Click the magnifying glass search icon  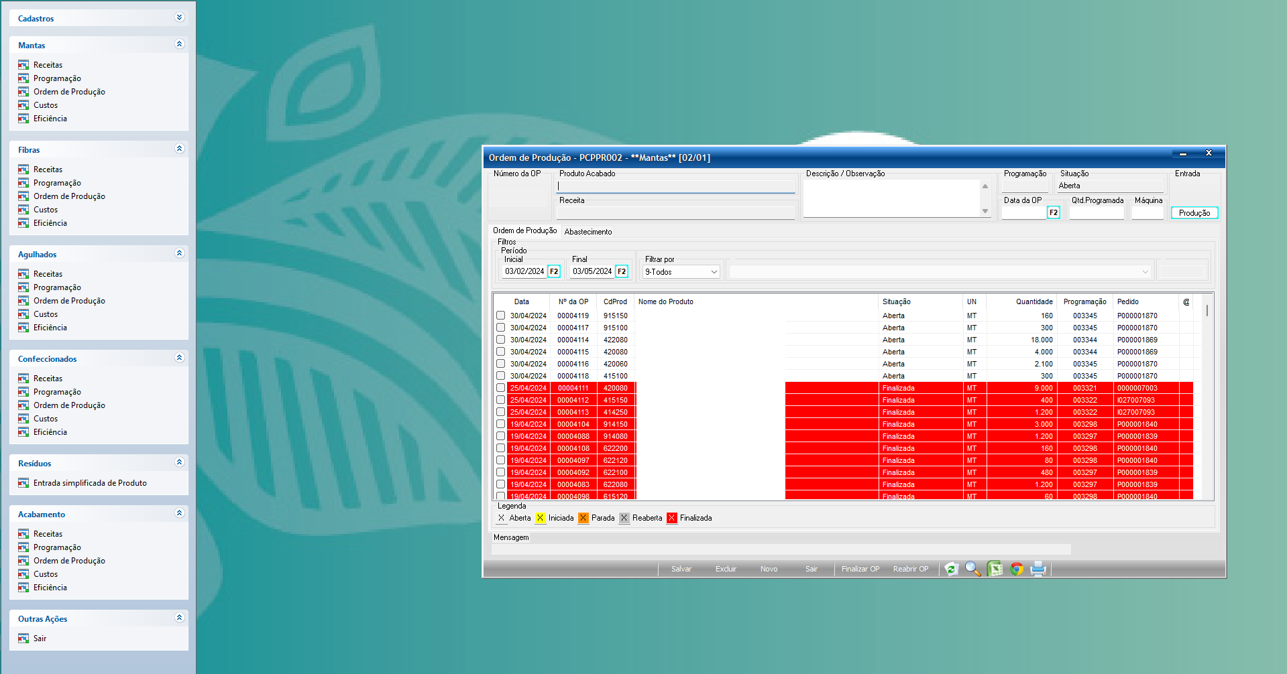point(972,569)
